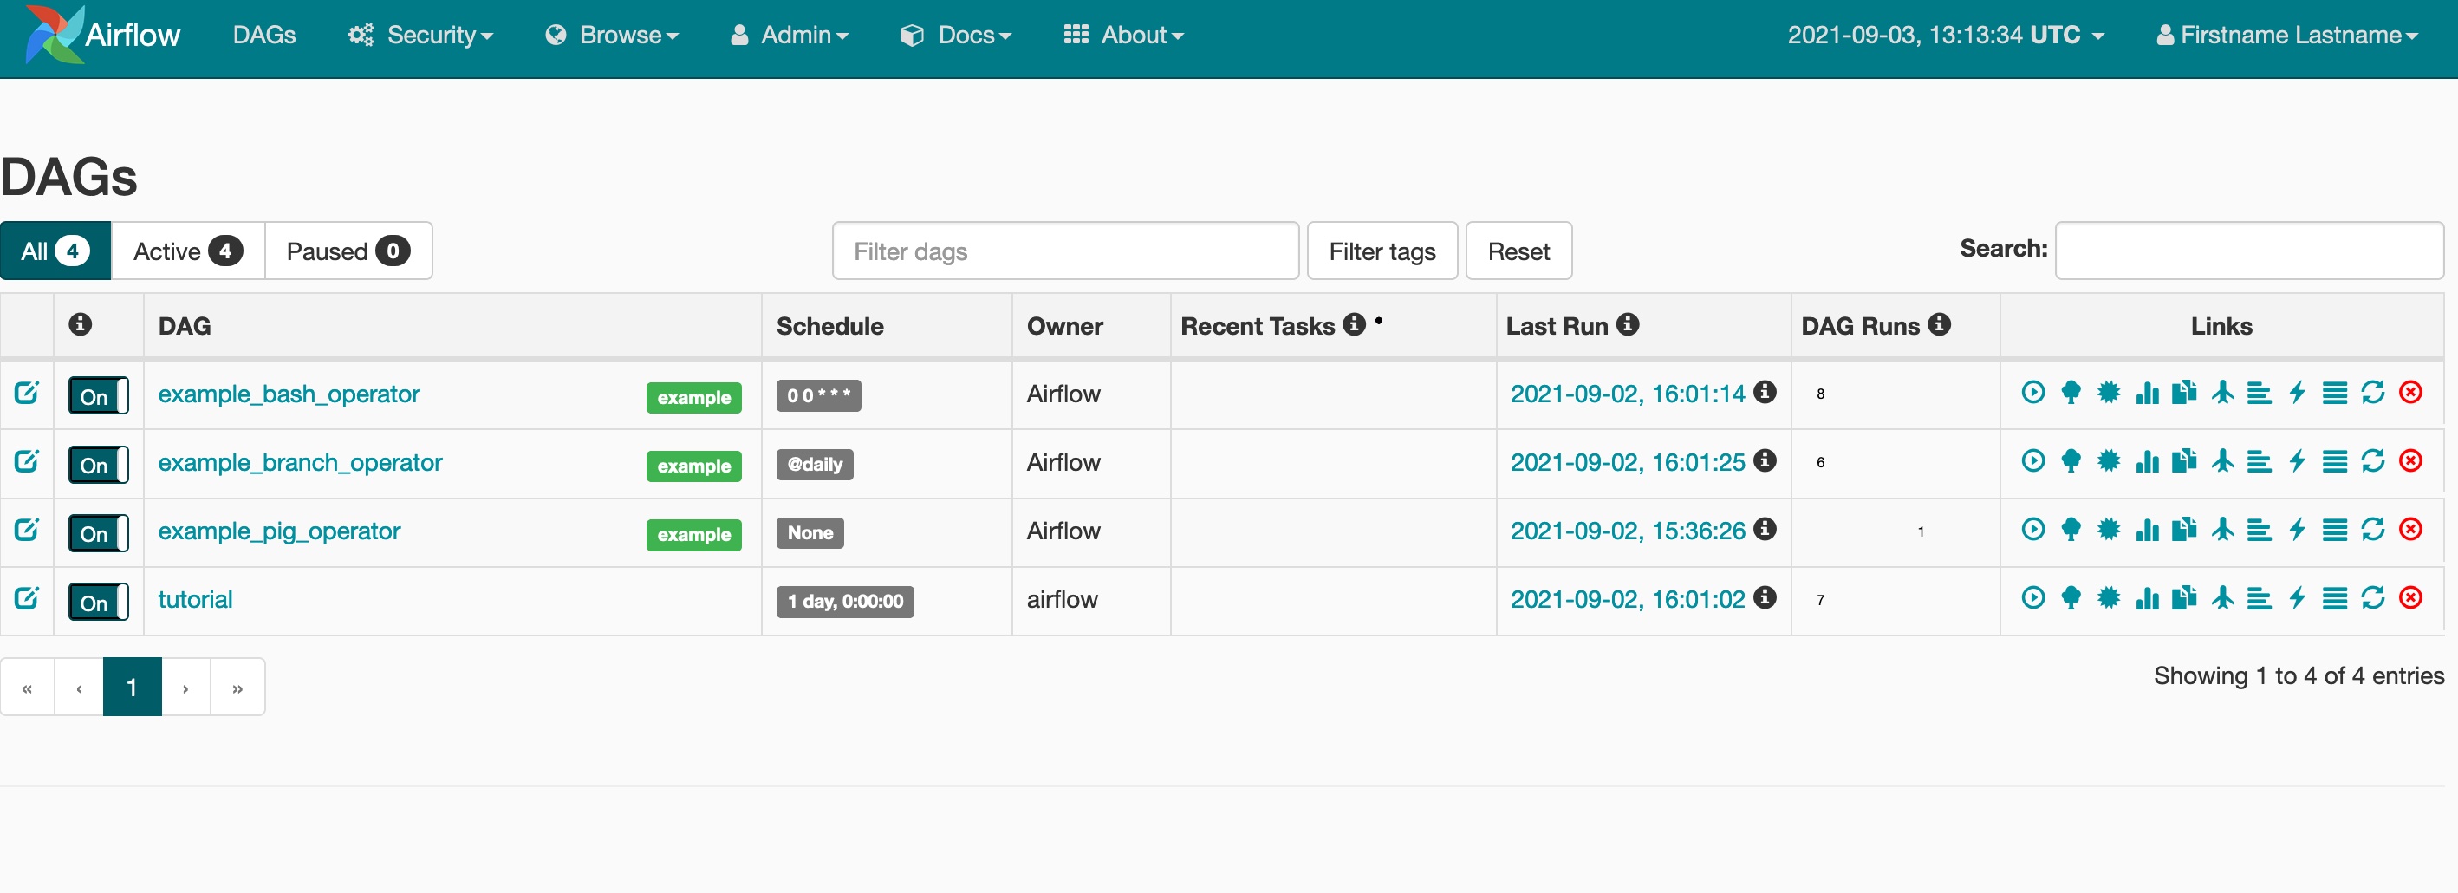
Task: Pause the example_pig_operator DAG switch
Action: coord(98,533)
